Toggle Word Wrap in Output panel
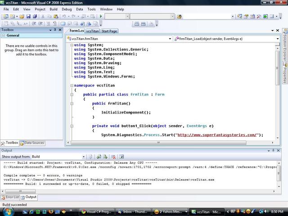This screenshot has height=216, width=288. tap(121, 157)
